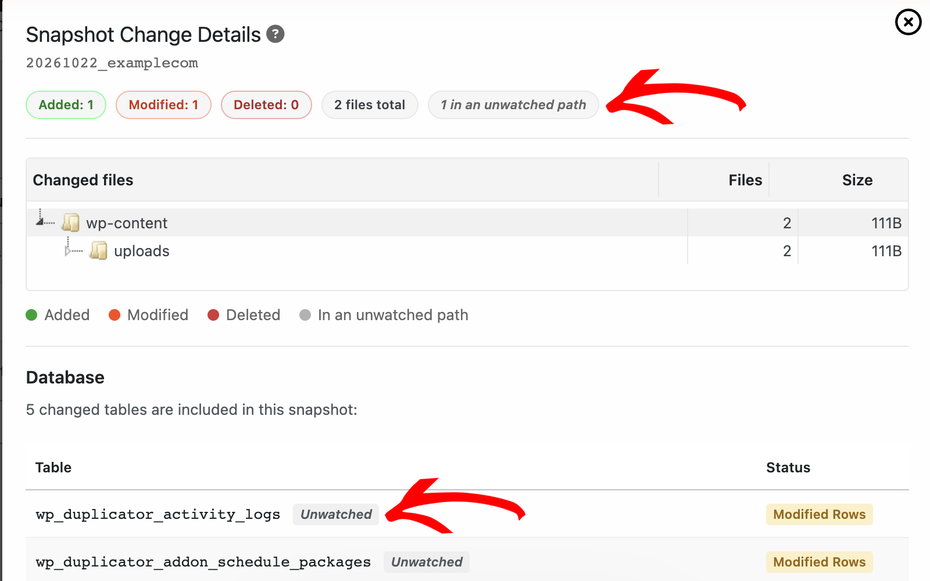930x581 pixels.
Task: Click the Changed files column header
Action: pos(83,180)
